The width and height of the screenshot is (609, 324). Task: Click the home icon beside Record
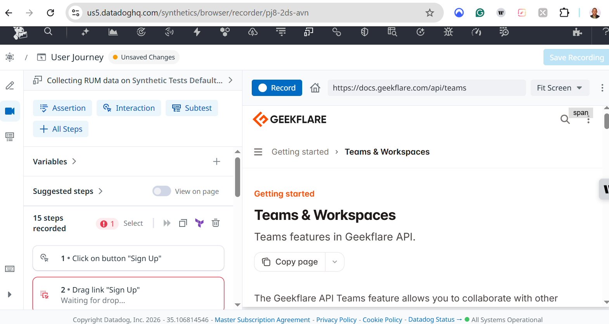coord(315,88)
